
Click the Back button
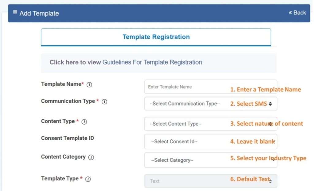[297, 13]
